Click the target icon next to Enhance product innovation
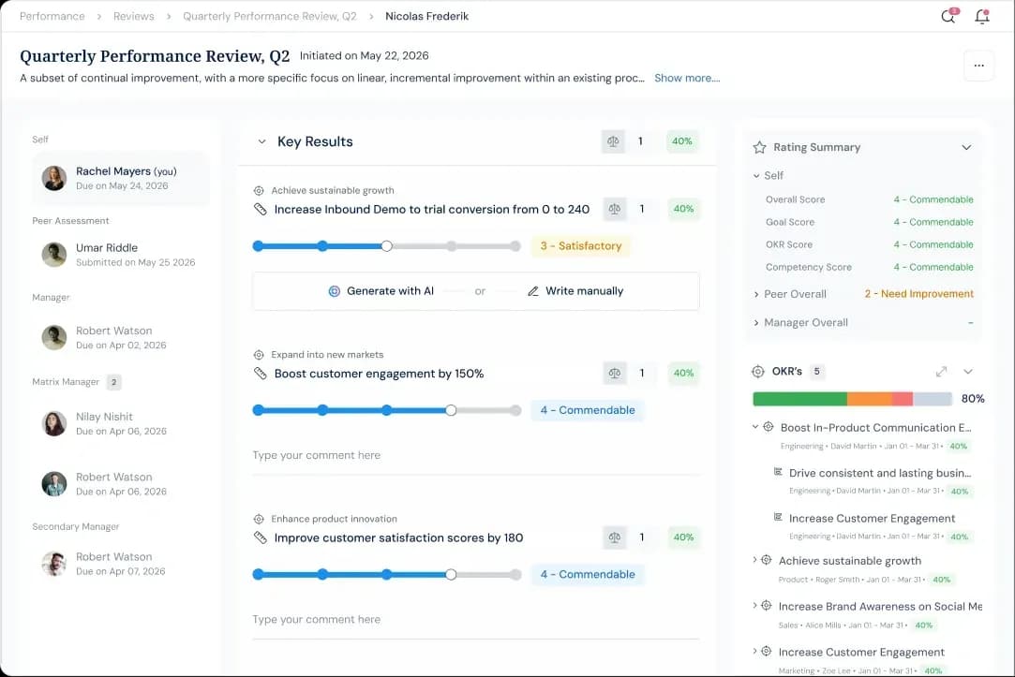This screenshot has height=677, width=1015. coord(259,520)
